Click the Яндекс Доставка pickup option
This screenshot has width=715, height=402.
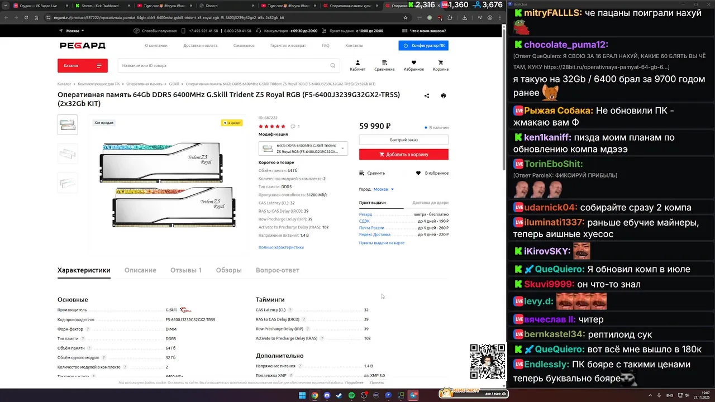tap(375, 234)
